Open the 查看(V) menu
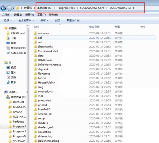Screen dimensions: 159x143 (x=30, y=15)
